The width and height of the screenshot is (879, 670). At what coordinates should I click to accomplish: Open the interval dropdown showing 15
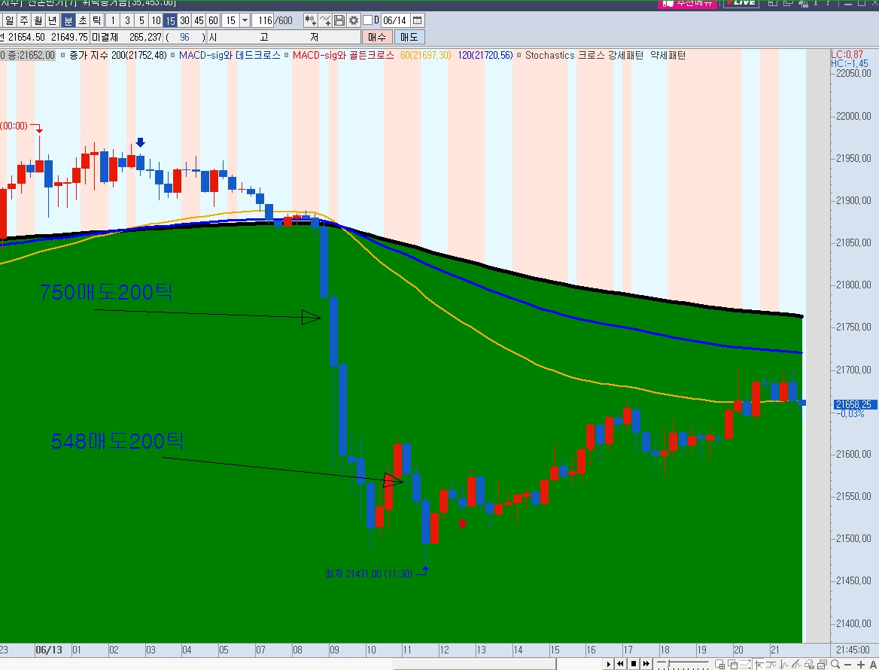click(245, 21)
